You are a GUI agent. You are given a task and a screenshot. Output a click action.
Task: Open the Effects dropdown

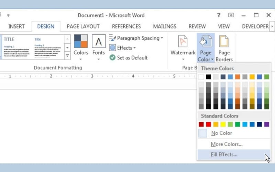pyautogui.click(x=122, y=48)
